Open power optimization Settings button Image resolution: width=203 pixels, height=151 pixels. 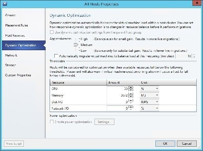click(104, 122)
